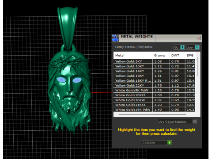Click the 1.08 grams value

pos(158,61)
